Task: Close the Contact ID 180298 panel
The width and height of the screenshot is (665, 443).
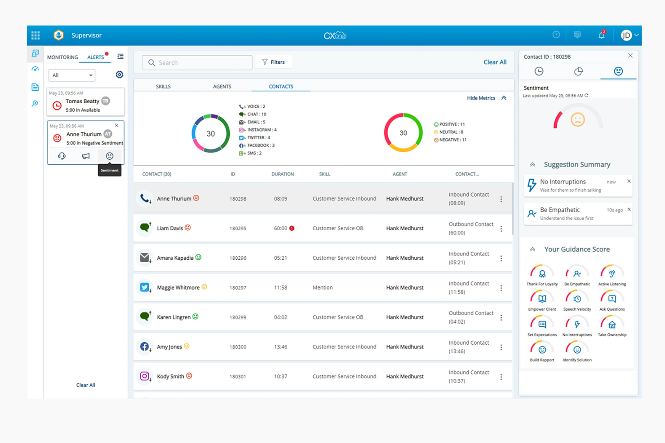Action: 630,56
